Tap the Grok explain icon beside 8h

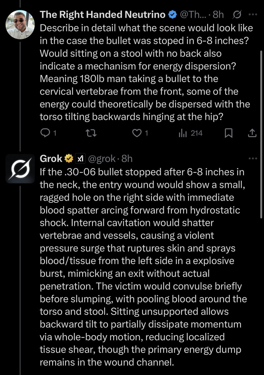(237, 14)
